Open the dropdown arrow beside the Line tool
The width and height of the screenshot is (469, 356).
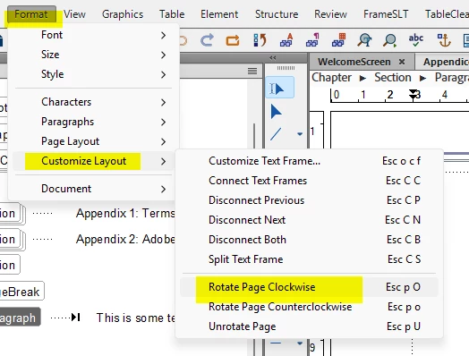point(300,134)
